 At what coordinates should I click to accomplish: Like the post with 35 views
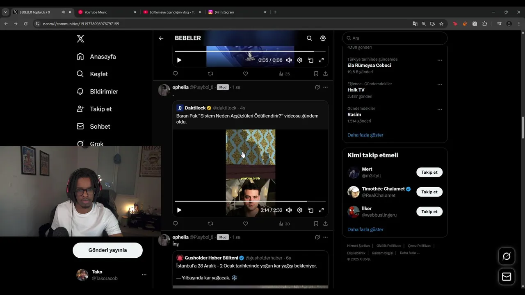pos(246,74)
